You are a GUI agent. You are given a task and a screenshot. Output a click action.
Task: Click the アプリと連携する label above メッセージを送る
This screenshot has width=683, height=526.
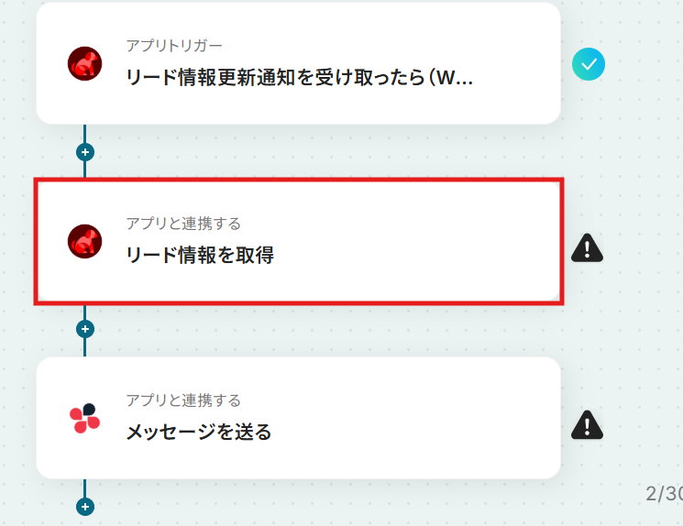coord(183,400)
